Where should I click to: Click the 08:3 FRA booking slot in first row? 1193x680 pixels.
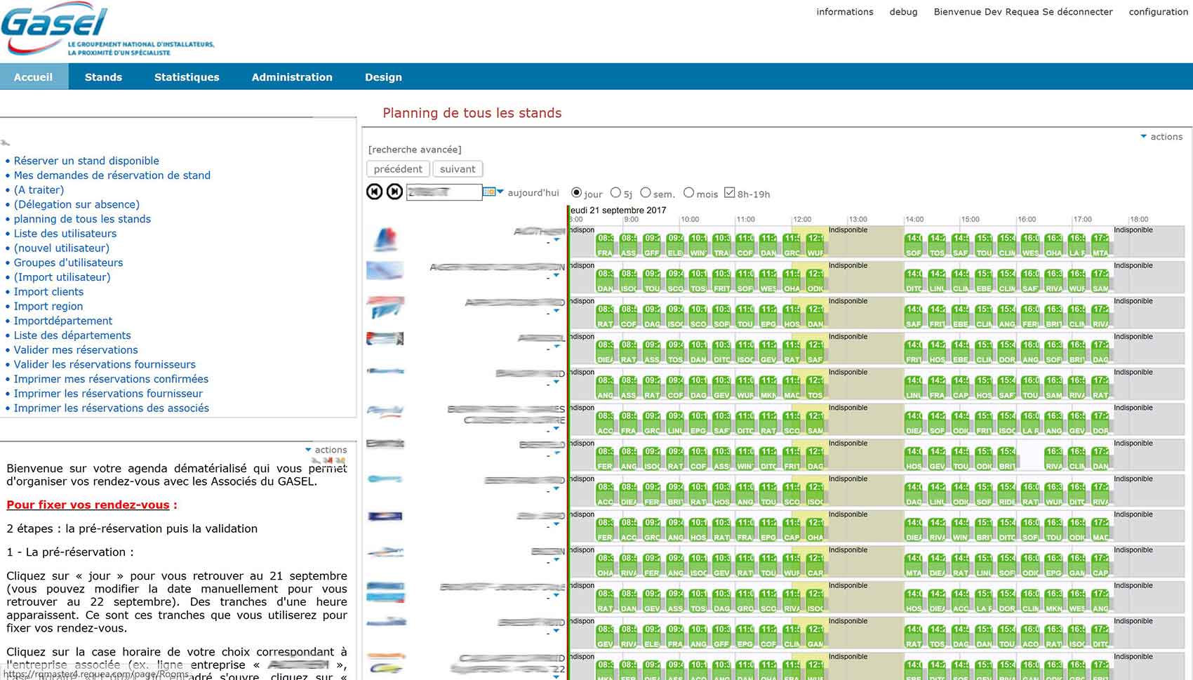click(x=605, y=246)
